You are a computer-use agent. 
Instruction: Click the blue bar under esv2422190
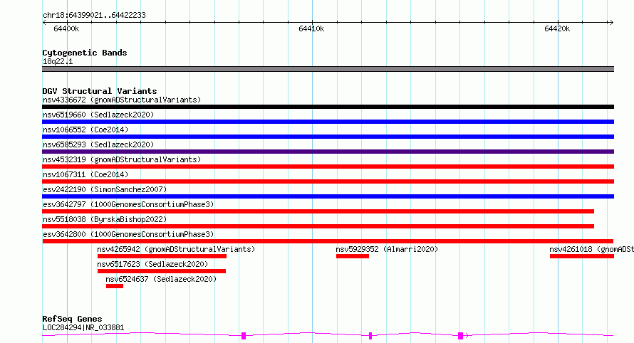(x=328, y=196)
